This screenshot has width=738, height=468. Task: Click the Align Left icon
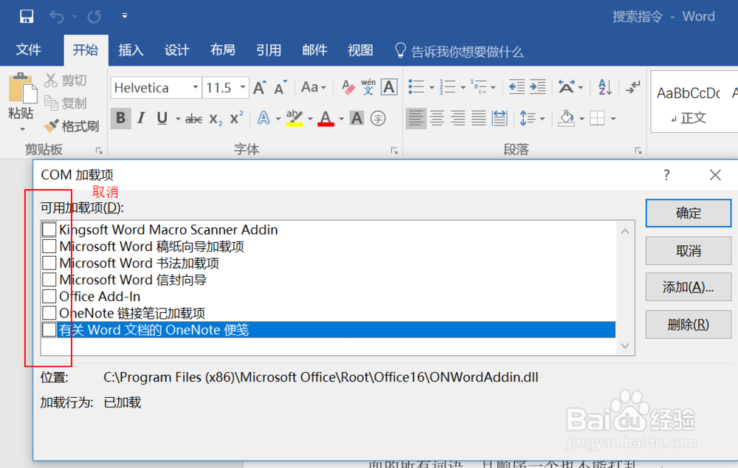coord(416,118)
